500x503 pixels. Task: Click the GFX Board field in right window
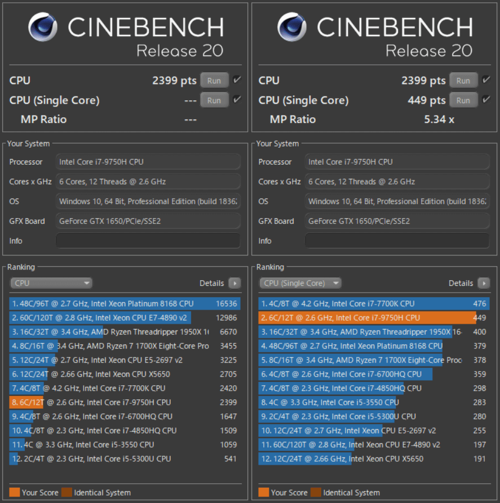(x=397, y=221)
